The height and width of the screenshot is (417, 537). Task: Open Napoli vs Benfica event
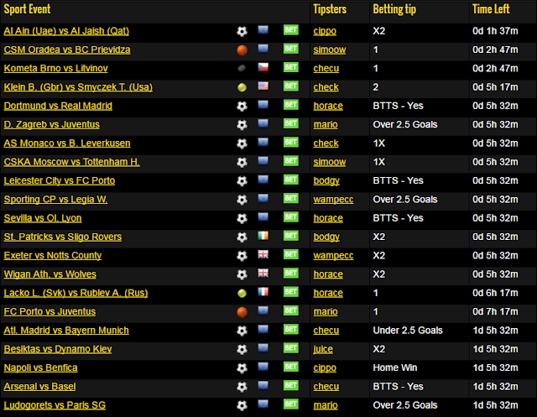click(41, 368)
